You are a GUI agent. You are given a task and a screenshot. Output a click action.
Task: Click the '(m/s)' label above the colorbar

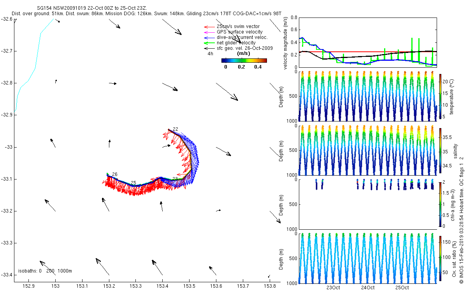[244, 53]
